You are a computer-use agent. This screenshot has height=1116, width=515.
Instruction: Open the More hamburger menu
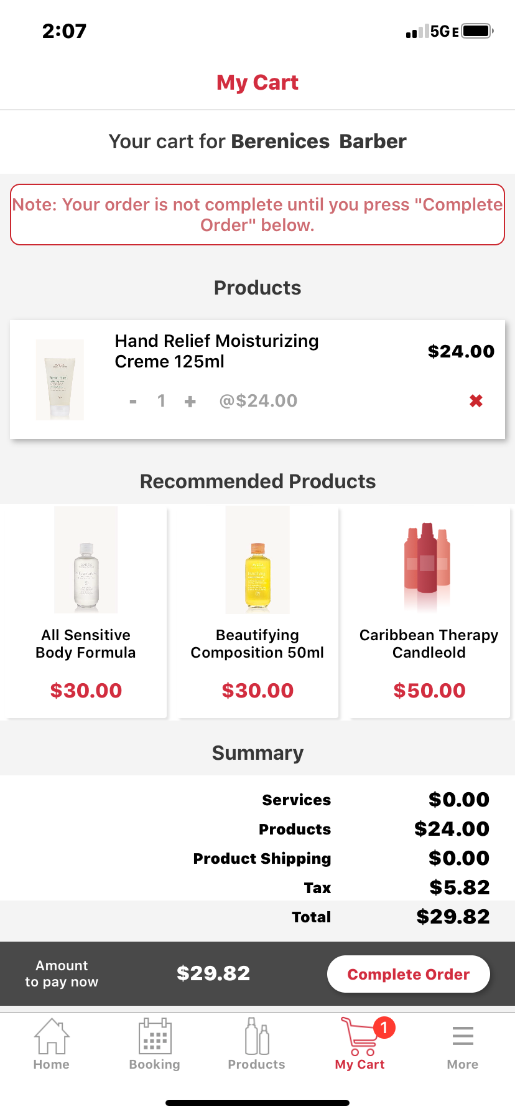click(x=463, y=1037)
